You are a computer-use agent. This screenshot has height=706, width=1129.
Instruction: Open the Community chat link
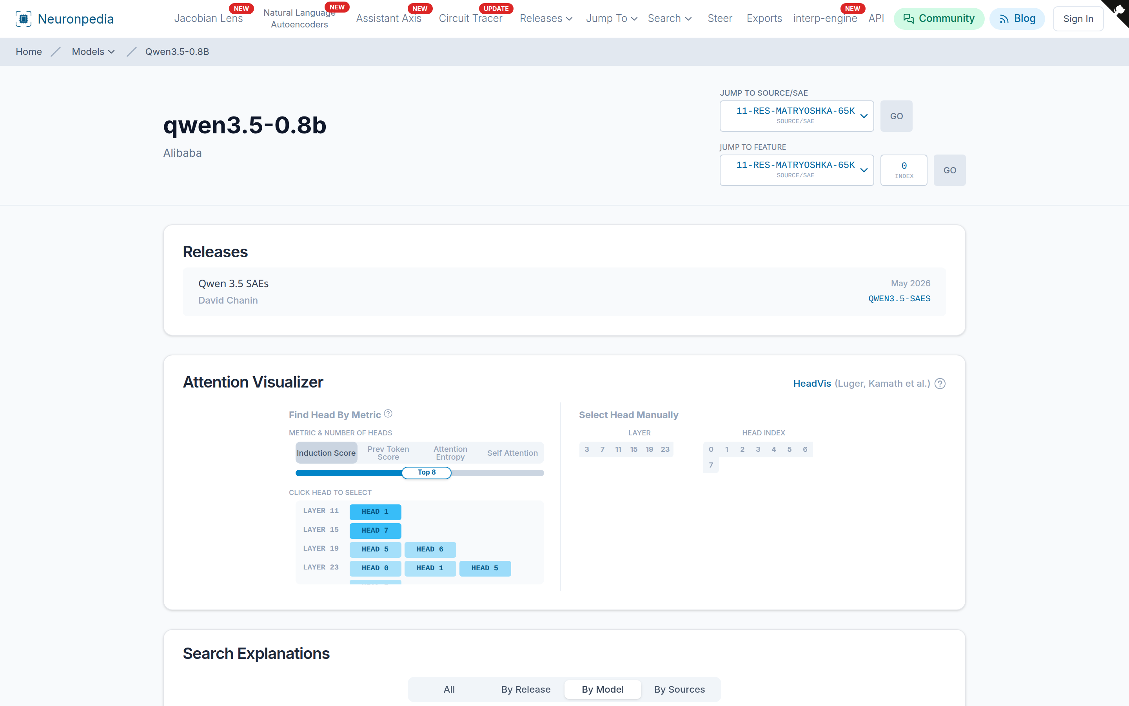pos(938,19)
